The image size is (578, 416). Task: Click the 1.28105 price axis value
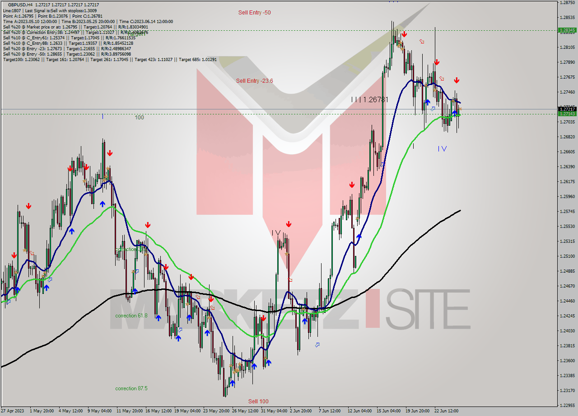point(567,47)
